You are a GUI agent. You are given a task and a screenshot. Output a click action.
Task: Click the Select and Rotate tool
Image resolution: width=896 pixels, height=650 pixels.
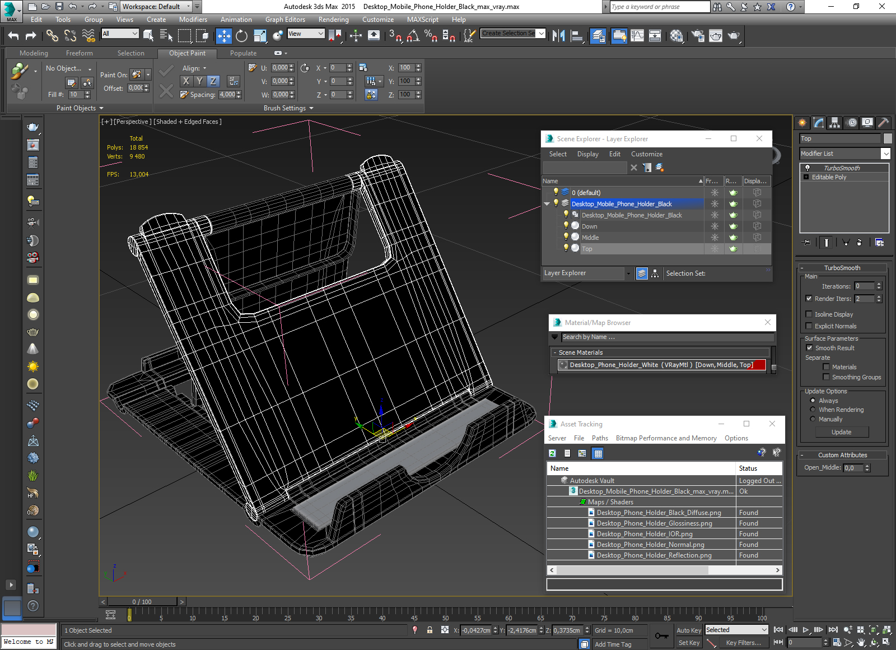(241, 36)
